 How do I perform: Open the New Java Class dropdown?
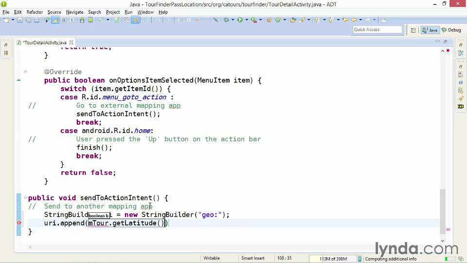(x=285, y=20)
